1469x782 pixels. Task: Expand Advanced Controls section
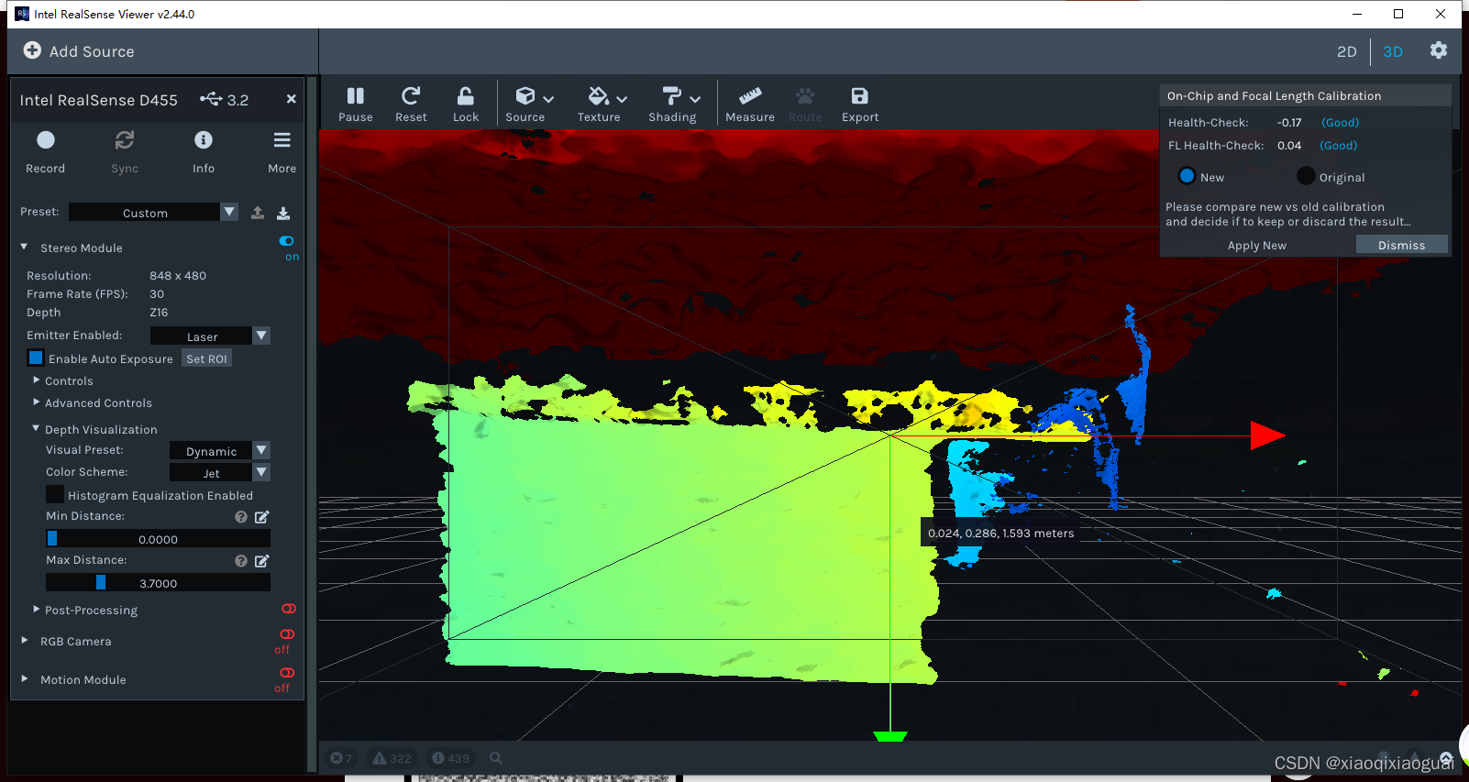(x=37, y=402)
